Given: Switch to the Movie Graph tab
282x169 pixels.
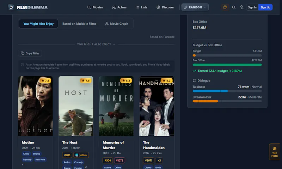Looking at the screenshot, I should point(117,24).
